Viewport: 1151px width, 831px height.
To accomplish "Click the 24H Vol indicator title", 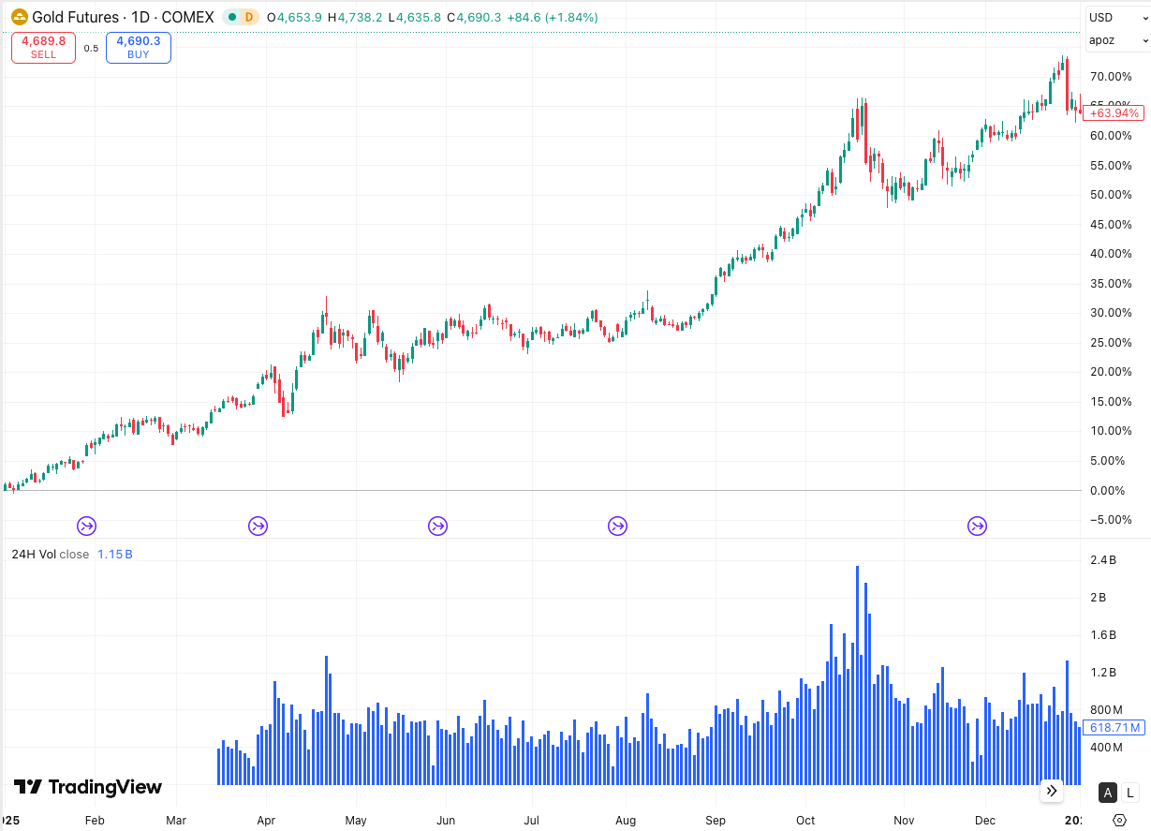I will point(34,554).
